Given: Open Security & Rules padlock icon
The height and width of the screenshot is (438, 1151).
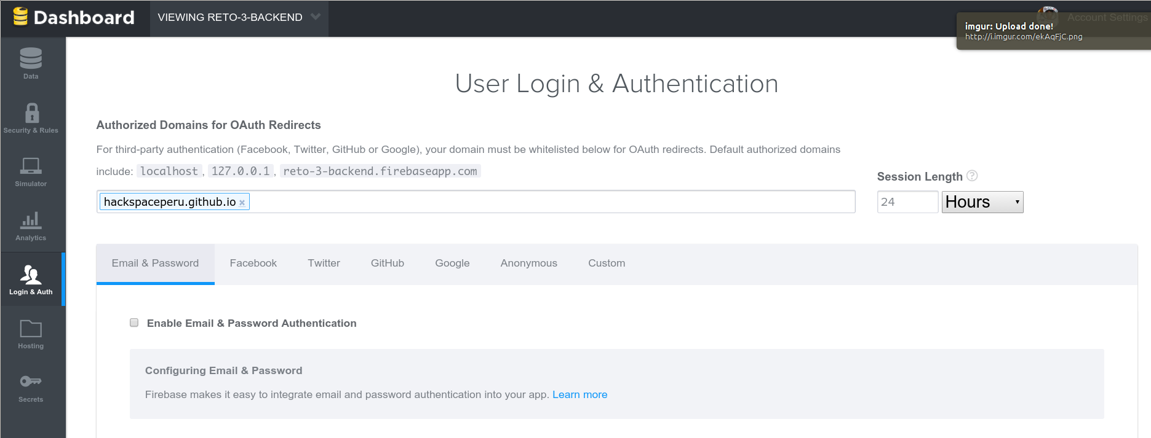Looking at the screenshot, I should pos(32,113).
